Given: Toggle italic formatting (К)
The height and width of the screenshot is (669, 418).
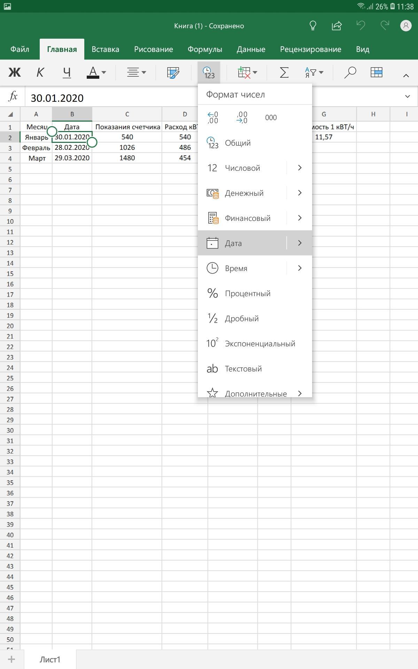Looking at the screenshot, I should [x=40, y=72].
